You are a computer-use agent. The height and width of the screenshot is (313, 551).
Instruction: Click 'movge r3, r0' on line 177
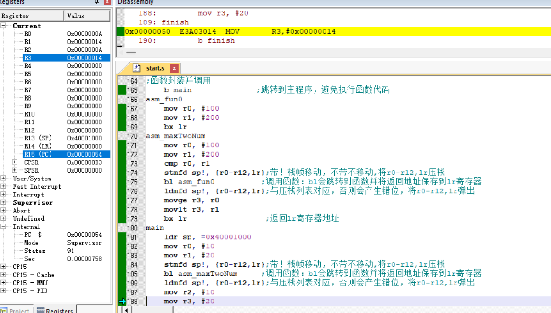191,200
